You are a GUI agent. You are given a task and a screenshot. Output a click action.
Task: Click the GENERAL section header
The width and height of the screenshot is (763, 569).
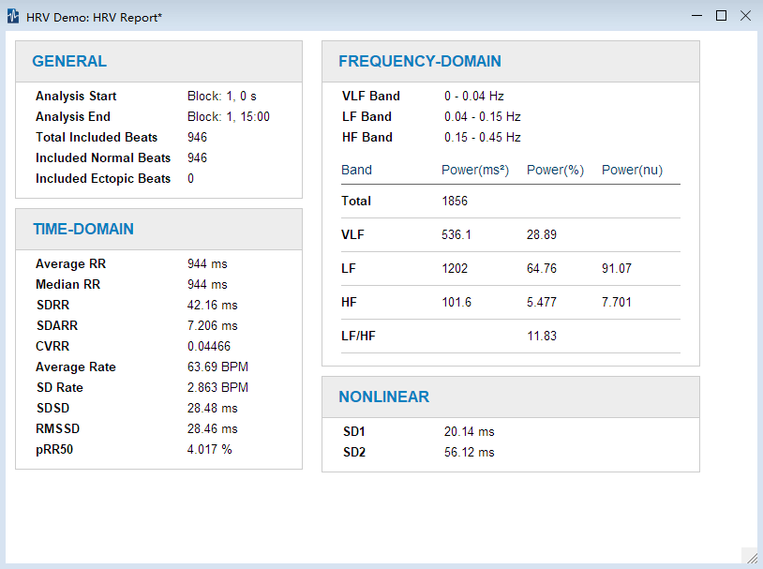[x=69, y=62]
